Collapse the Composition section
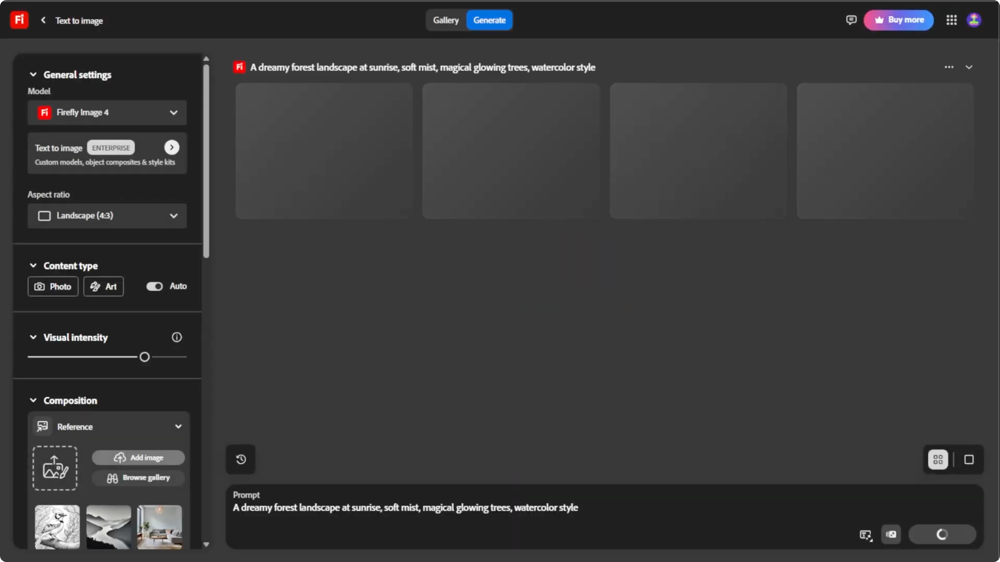This screenshot has height=562, width=1000. point(33,400)
